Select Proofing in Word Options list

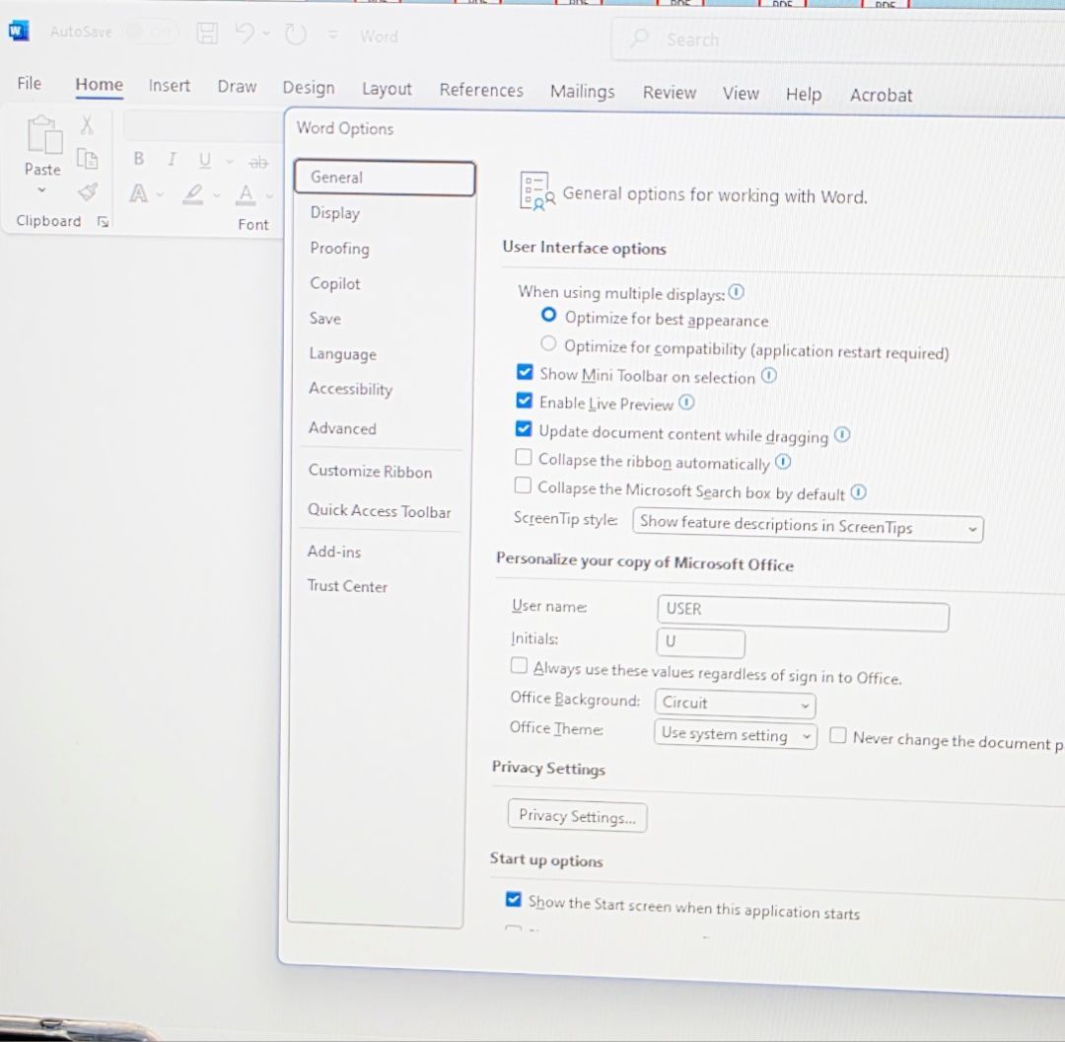click(x=339, y=248)
